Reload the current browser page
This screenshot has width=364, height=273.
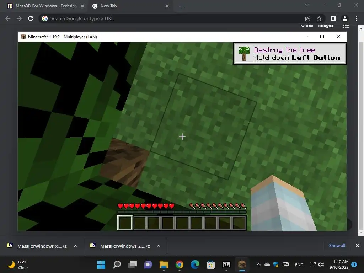click(31, 18)
